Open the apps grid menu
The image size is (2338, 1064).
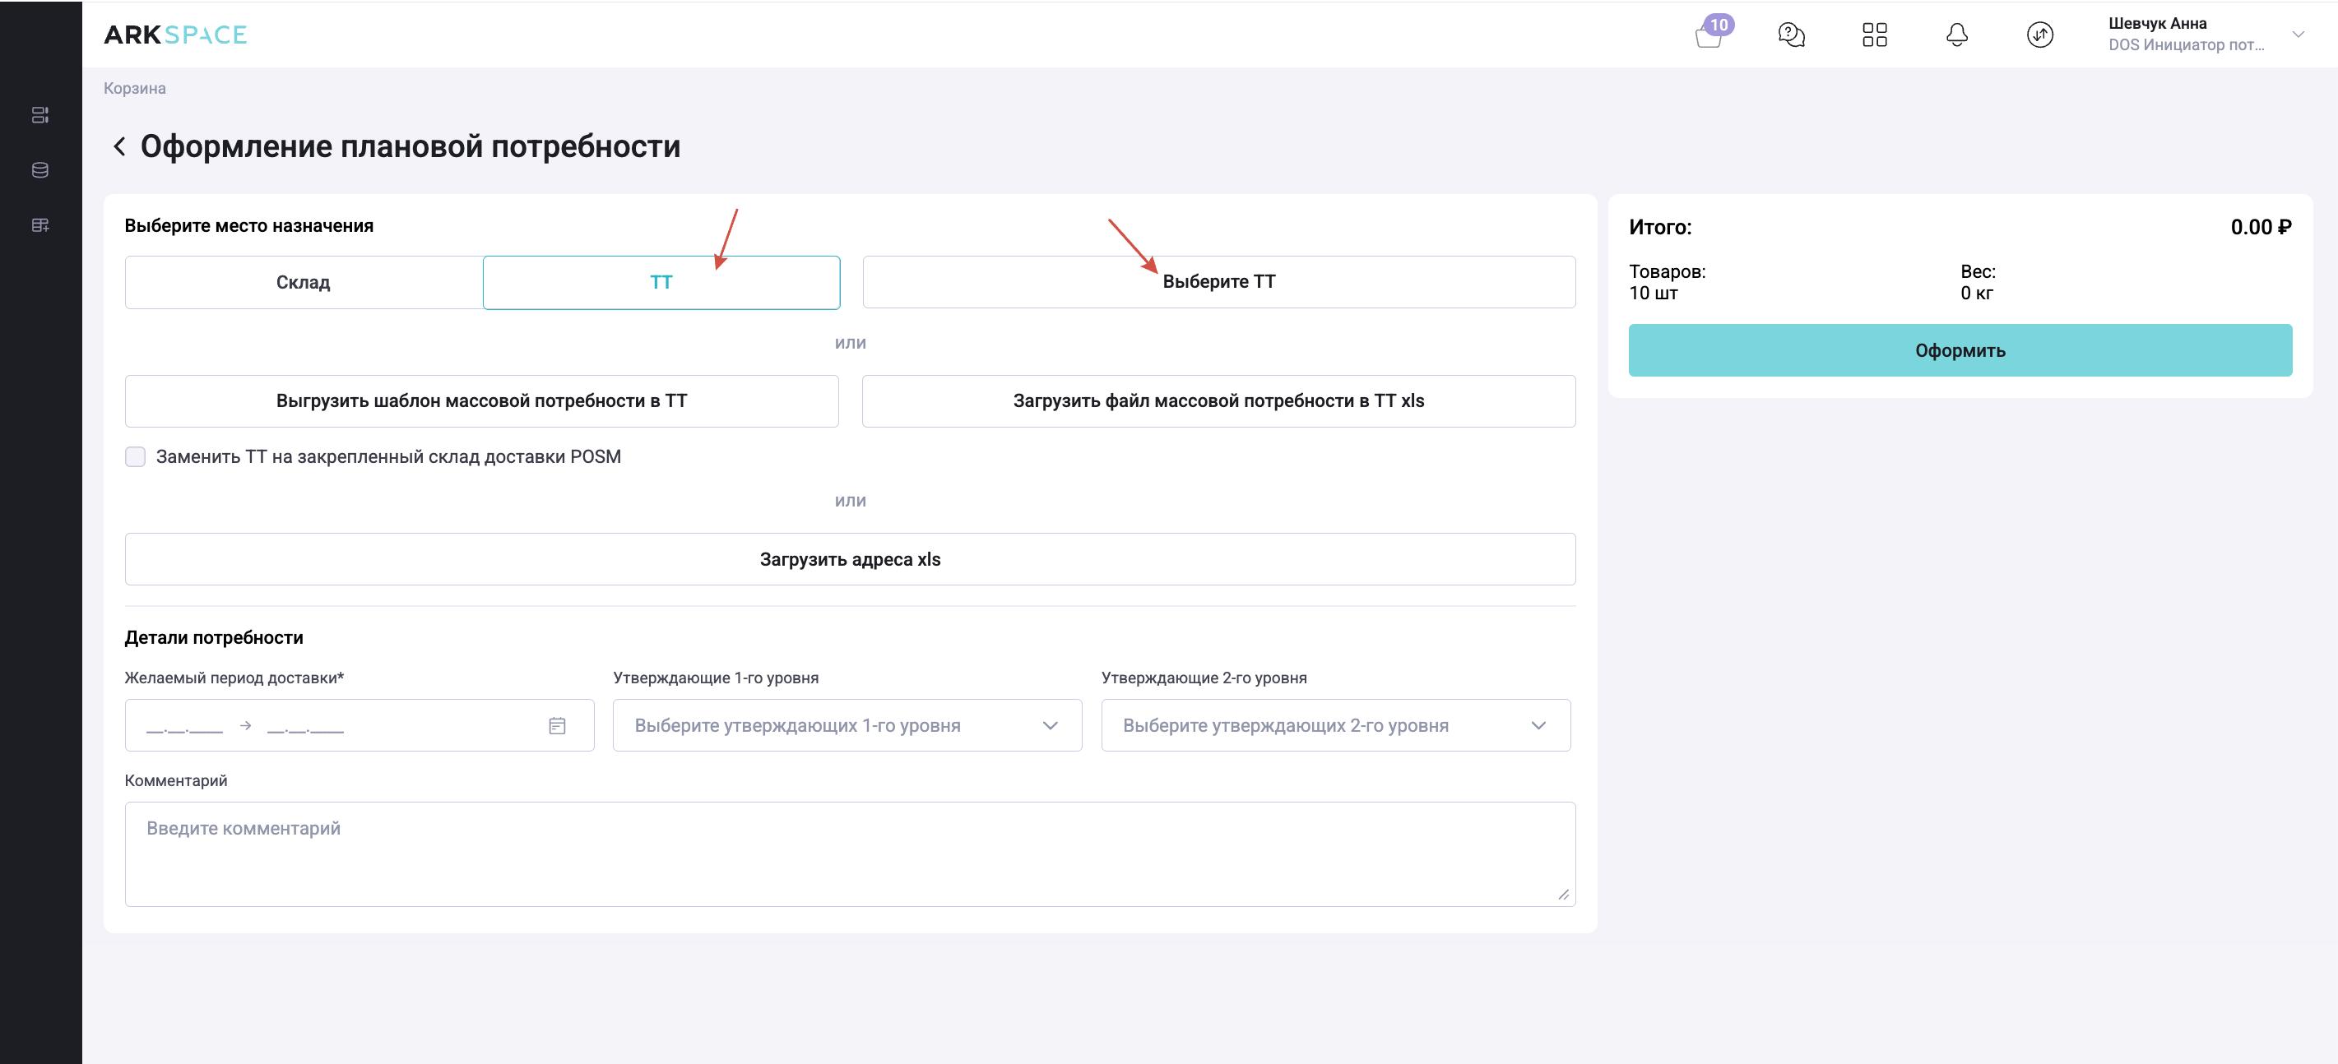tap(1874, 35)
